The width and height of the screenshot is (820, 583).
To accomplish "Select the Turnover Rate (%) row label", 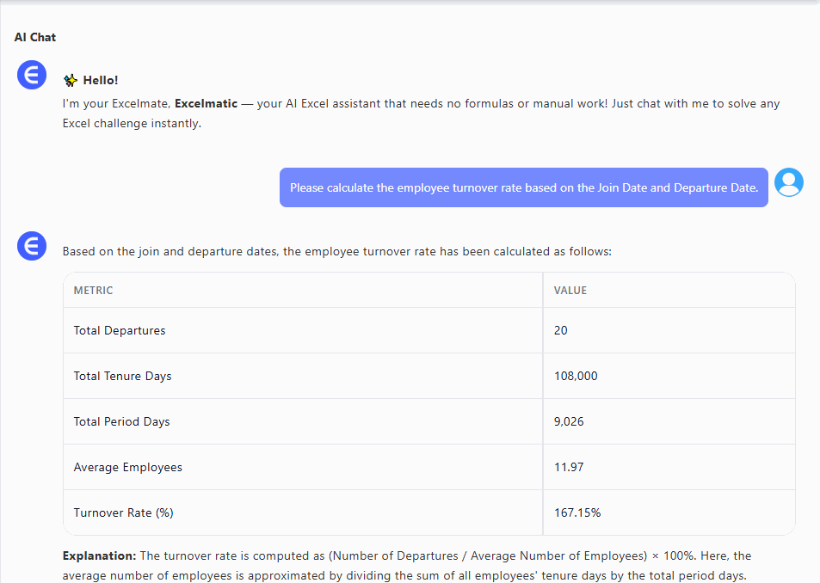I will (x=123, y=512).
